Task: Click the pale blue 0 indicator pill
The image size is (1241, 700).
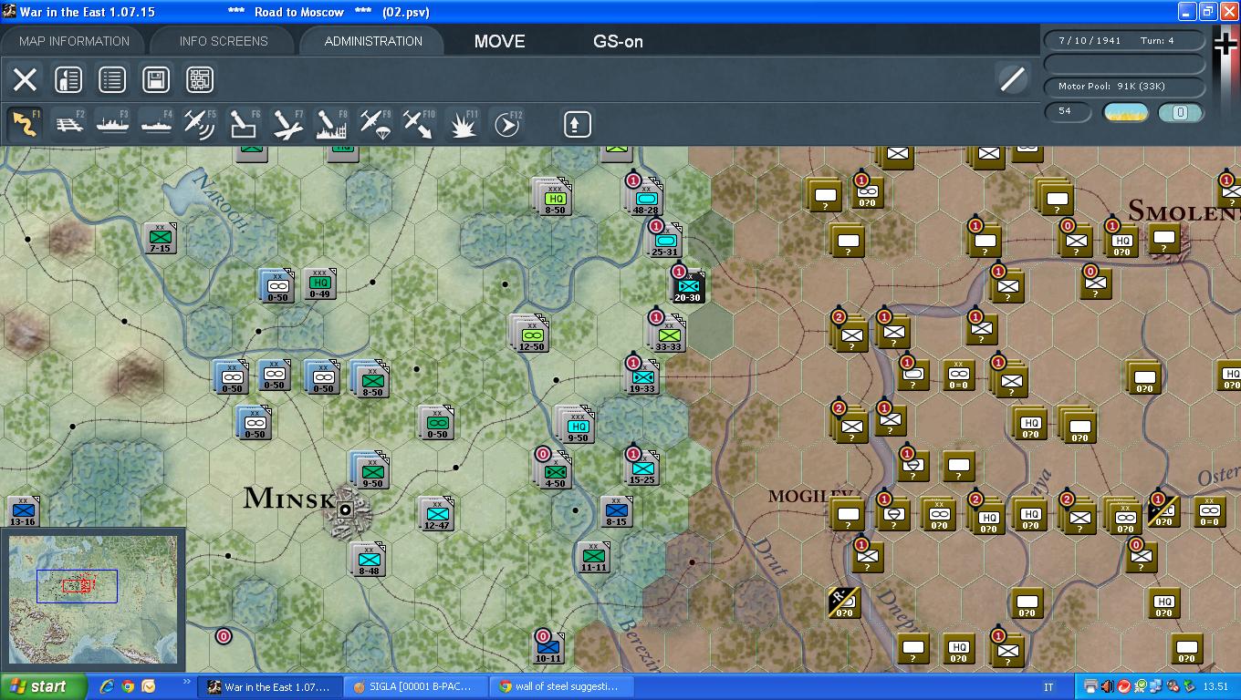Action: pos(1180,112)
